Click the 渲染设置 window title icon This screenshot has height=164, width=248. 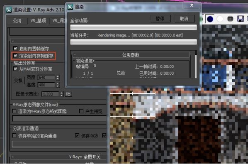click(9, 10)
